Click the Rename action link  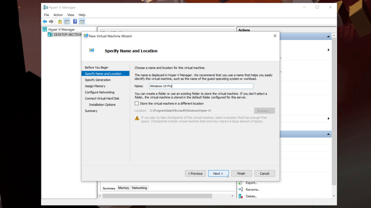pos(253,189)
